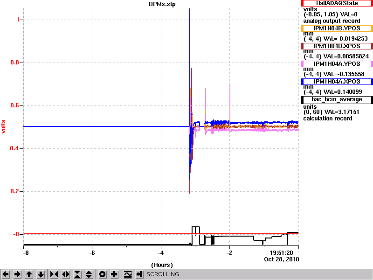
Task: Click the plus cursor toolbar icon
Action: (x=114, y=274)
